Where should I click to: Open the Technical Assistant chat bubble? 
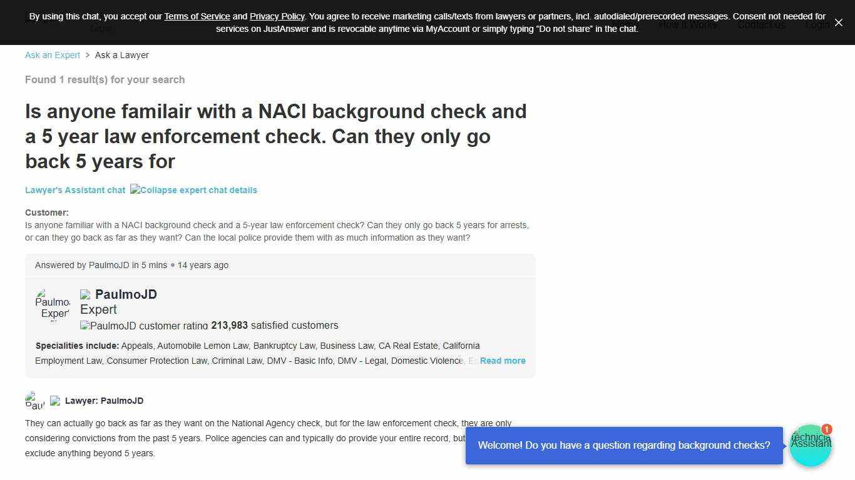(x=811, y=445)
